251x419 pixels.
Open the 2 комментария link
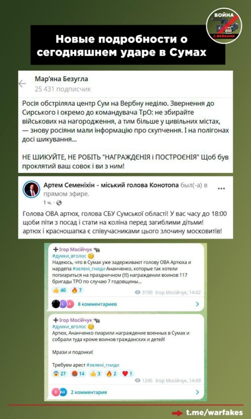89,392
